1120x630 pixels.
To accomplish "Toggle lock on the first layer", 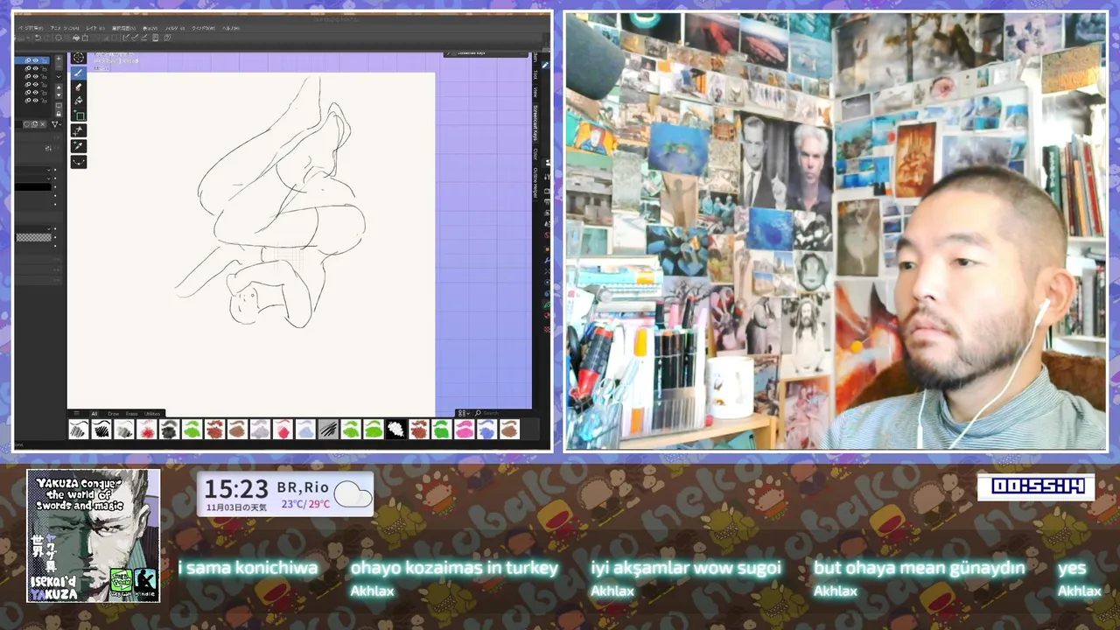I will [x=45, y=60].
